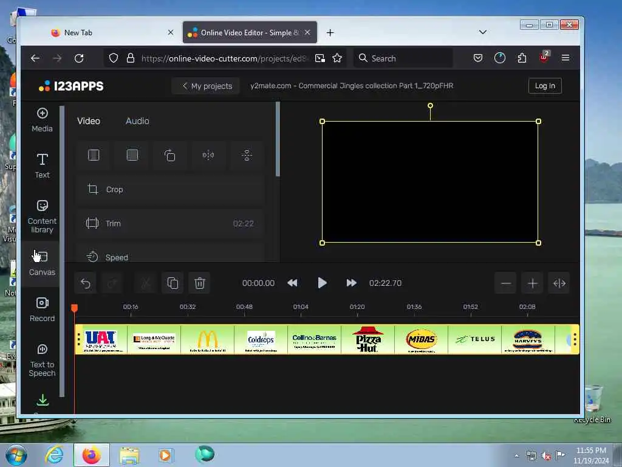Click the browser back arrow
This screenshot has height=467, width=622.
pos(35,58)
